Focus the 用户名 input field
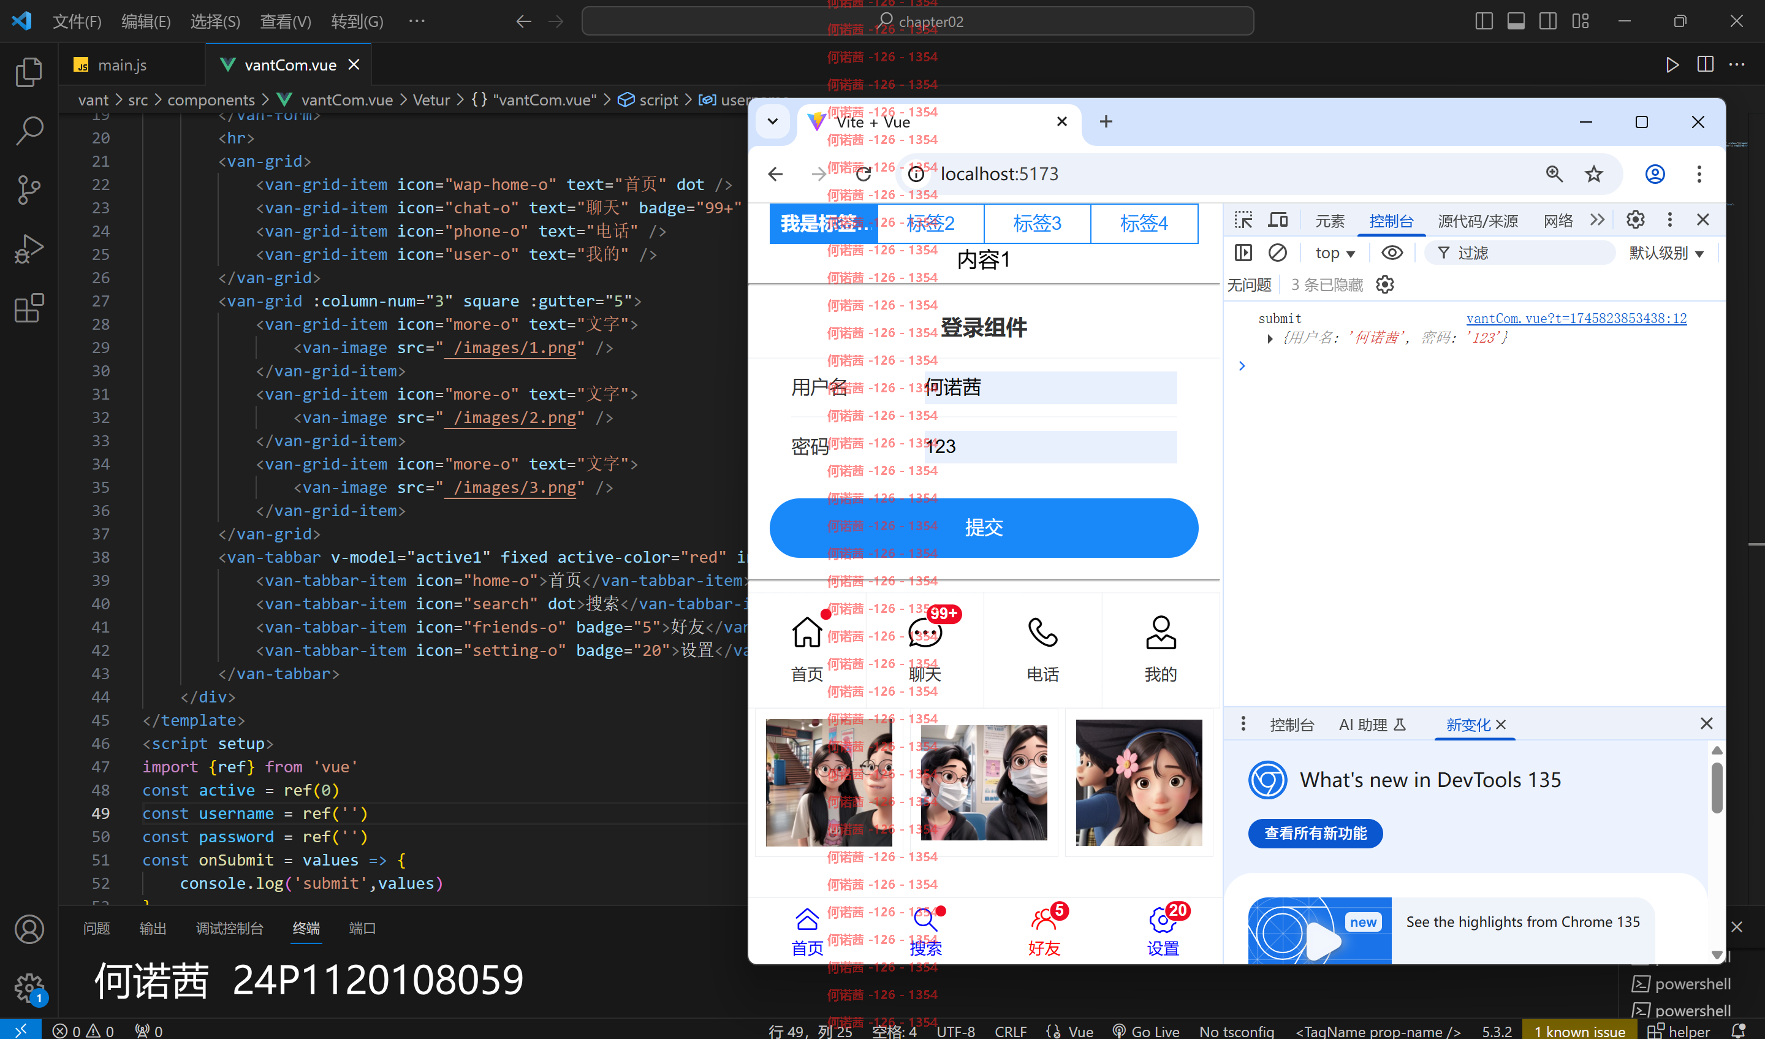The image size is (1765, 1039). [1049, 387]
